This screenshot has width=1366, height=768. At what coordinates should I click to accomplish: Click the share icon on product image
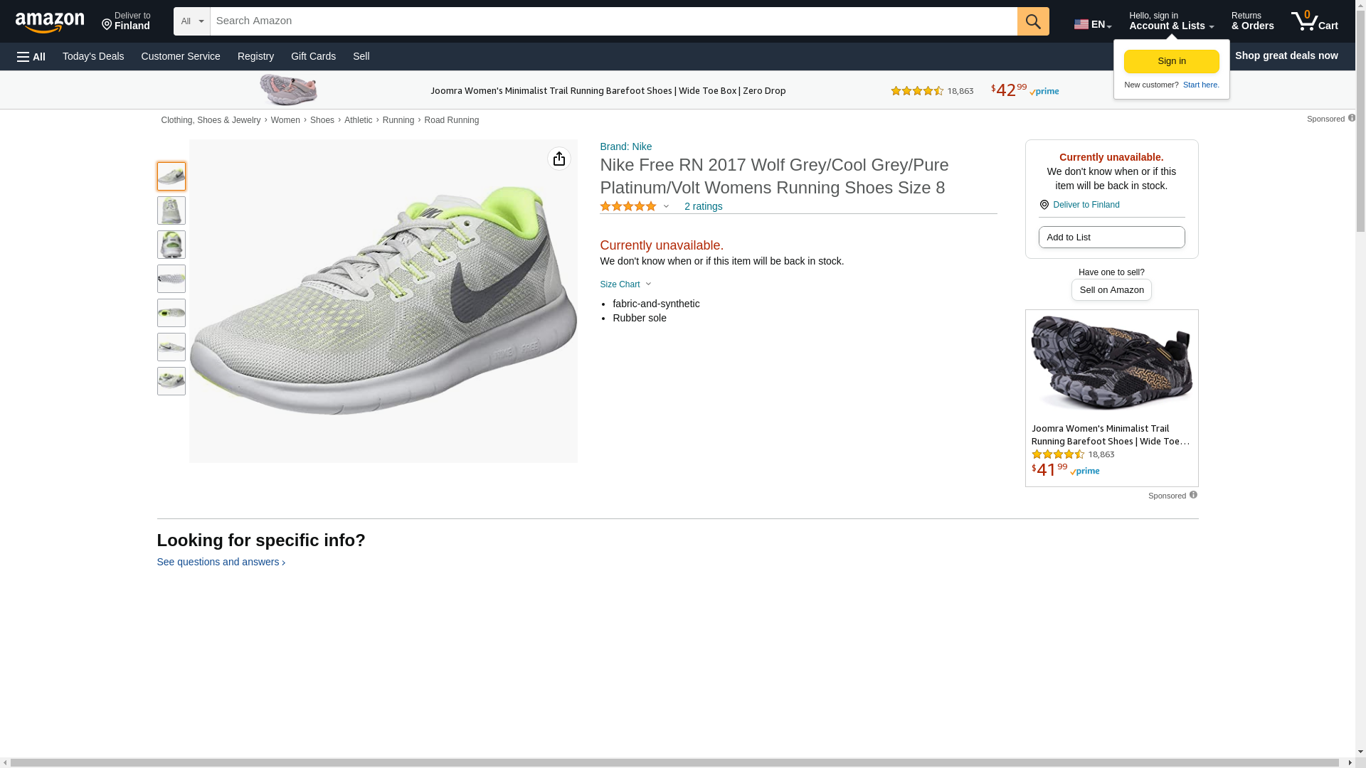[559, 159]
